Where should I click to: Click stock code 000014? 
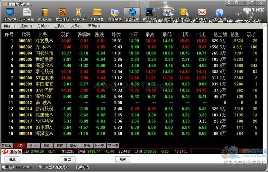click(x=25, y=109)
